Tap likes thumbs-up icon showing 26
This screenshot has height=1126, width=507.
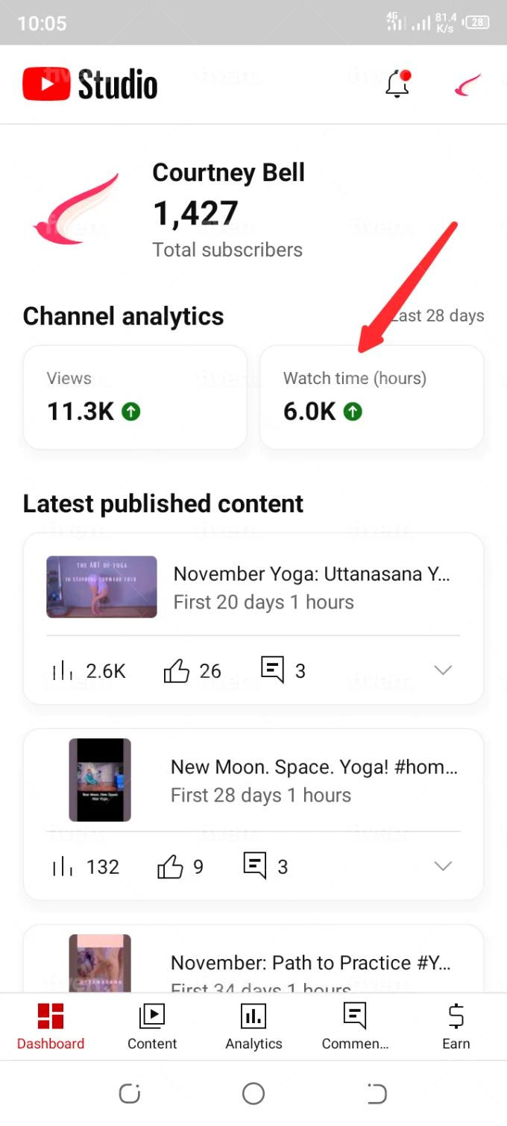pos(177,671)
